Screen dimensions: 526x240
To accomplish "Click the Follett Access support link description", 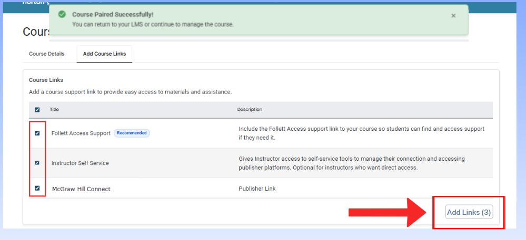I will point(362,133).
